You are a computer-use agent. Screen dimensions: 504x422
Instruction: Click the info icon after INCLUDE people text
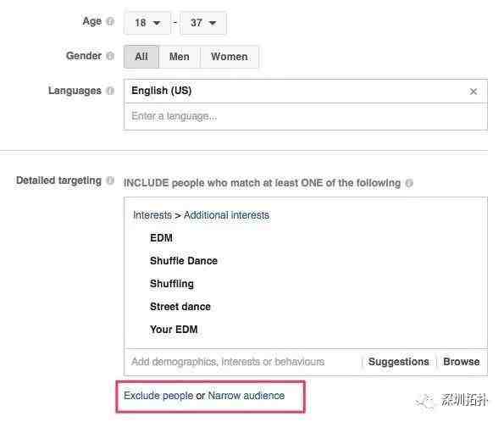[x=409, y=183]
